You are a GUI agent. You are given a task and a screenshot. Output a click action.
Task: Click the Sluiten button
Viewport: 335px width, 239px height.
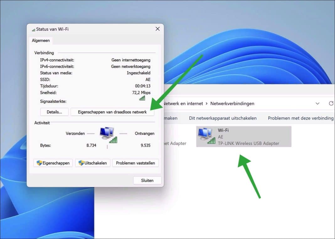click(x=147, y=180)
